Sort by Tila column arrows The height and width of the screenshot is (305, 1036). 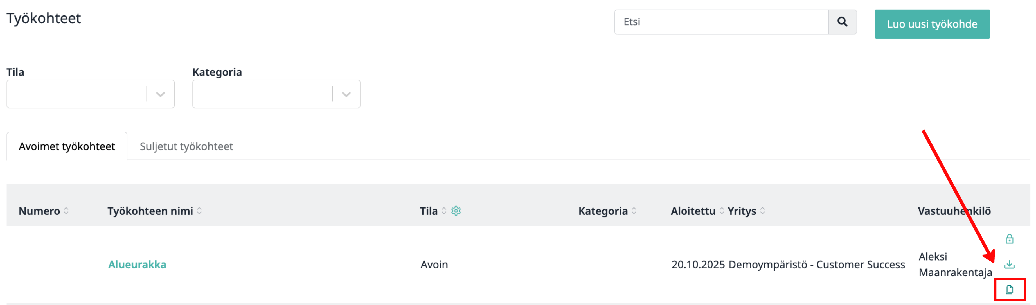point(444,211)
